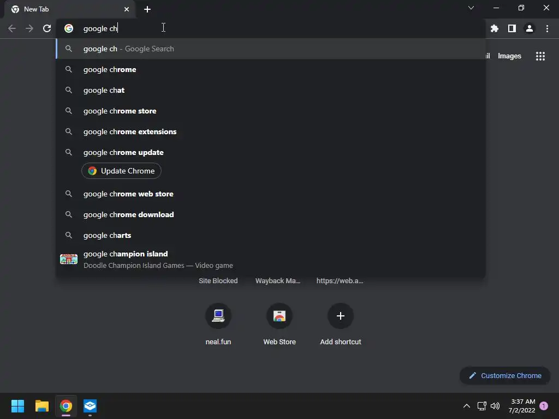This screenshot has height=419, width=559.
Task: Click the volume speaker tray icon
Action: pyautogui.click(x=495, y=406)
